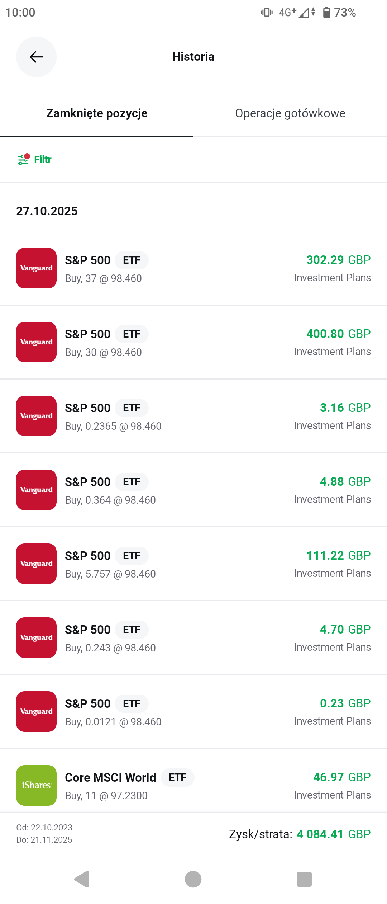Tap the iShares Core MSCI World logo

[x=36, y=785]
